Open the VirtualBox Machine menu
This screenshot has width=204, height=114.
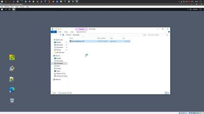[7, 7]
